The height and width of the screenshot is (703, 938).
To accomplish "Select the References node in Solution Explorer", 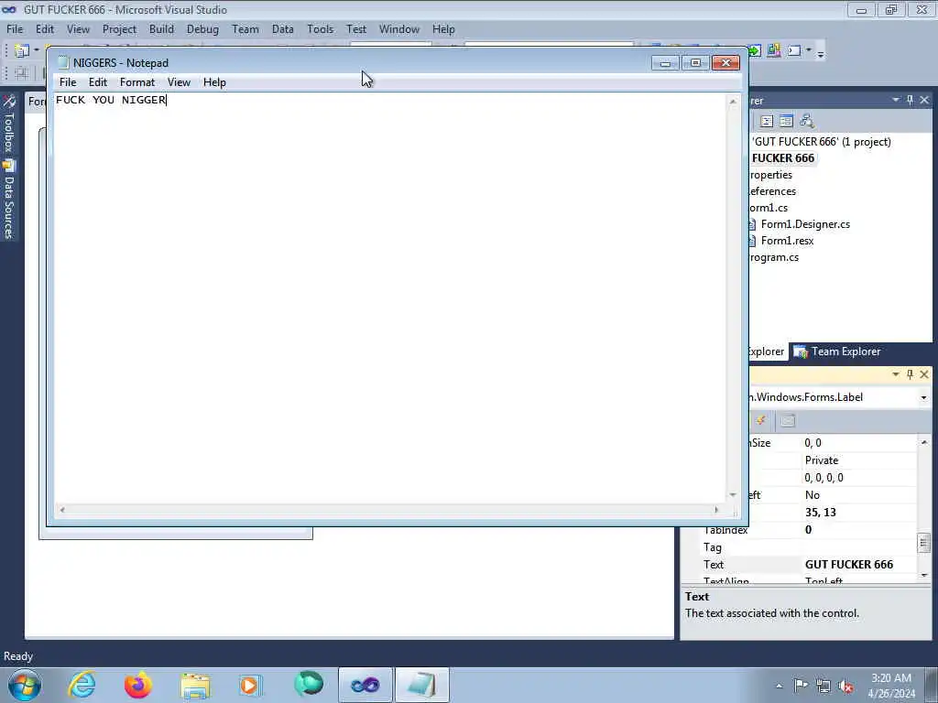I will click(772, 191).
